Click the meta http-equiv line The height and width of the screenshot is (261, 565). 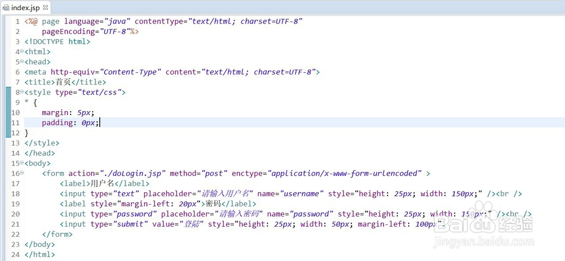coord(172,72)
